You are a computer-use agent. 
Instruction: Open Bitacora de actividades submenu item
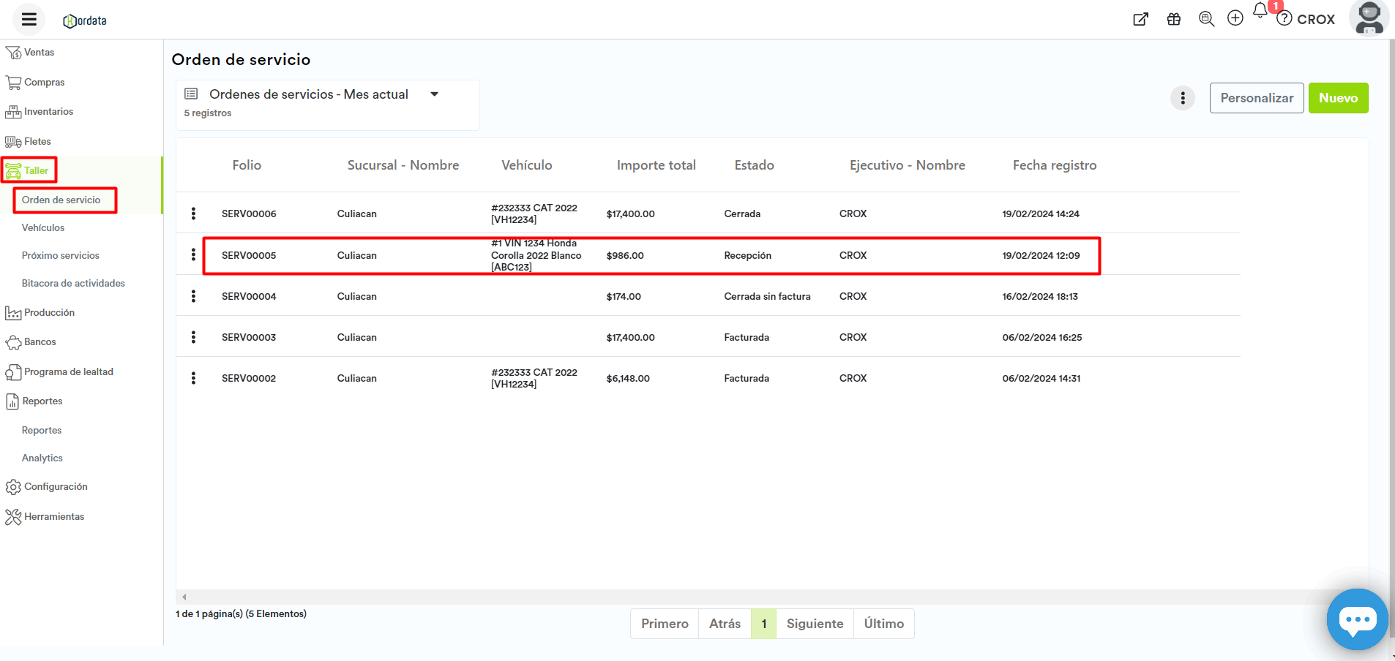(x=73, y=284)
